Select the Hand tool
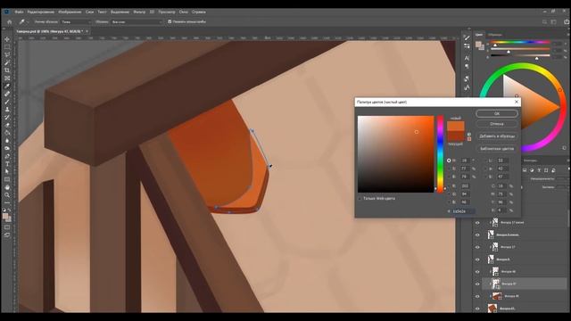Screen dimensions: 571x321 pos(7,187)
